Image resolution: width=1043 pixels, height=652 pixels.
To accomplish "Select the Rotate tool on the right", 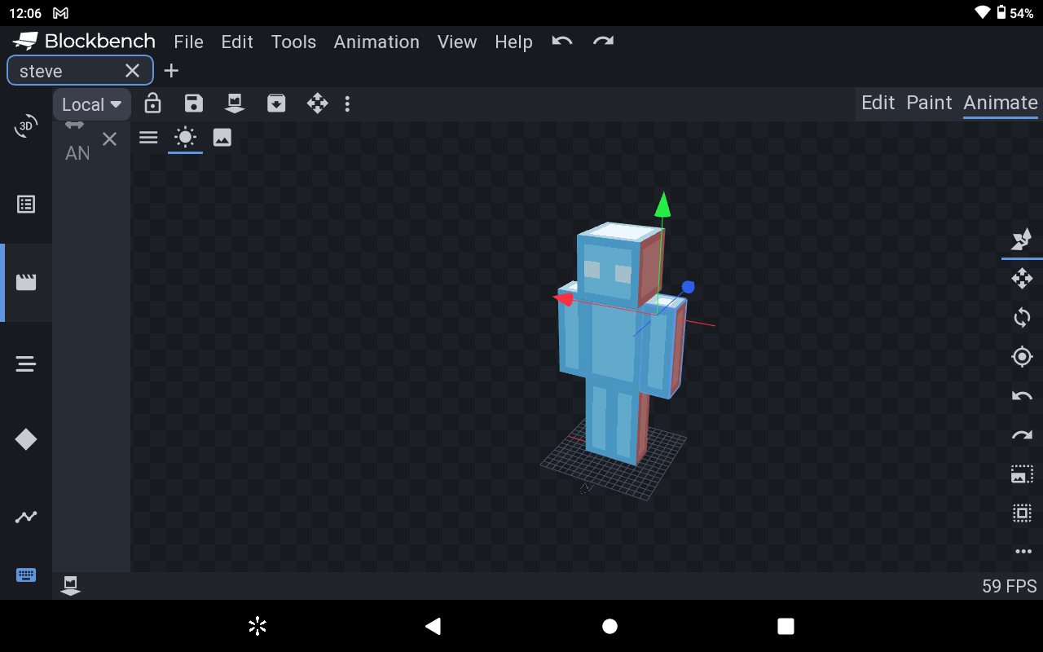I will (x=1022, y=318).
